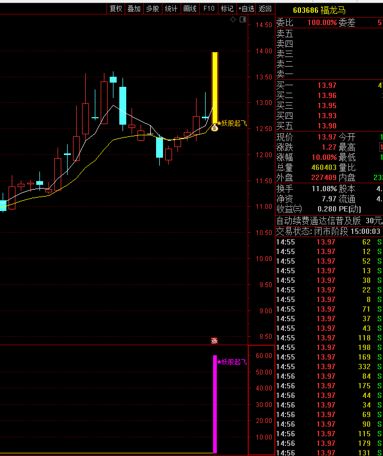
Task: Click the diamond icon above the price axis
Action: (233, 20)
